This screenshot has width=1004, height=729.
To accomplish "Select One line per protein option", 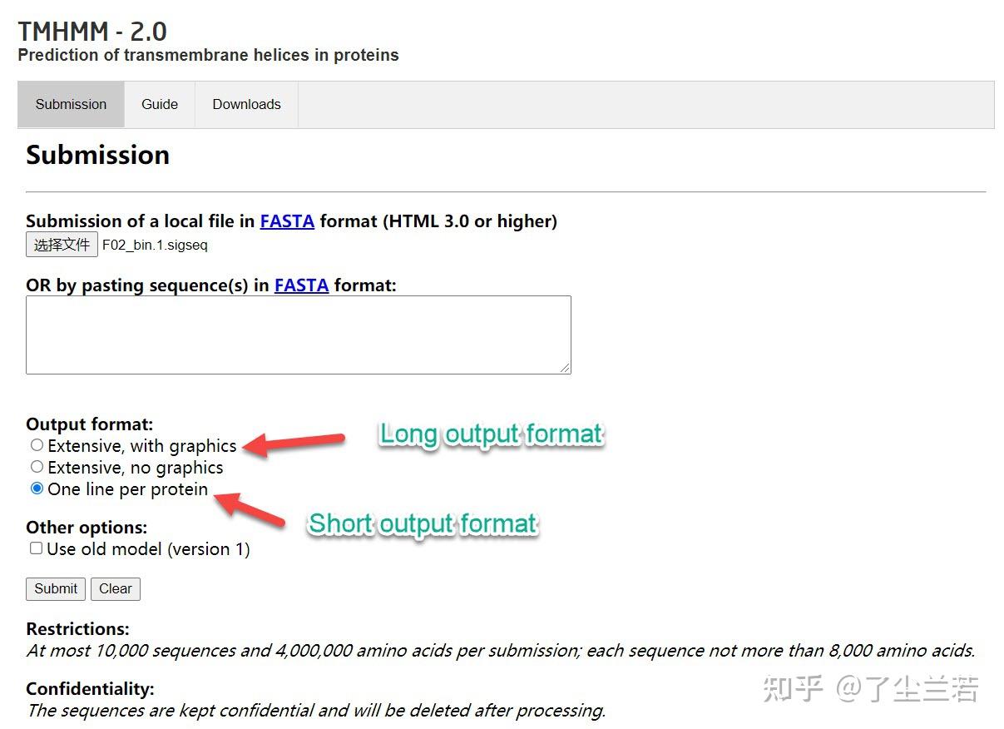I will tap(37, 488).
